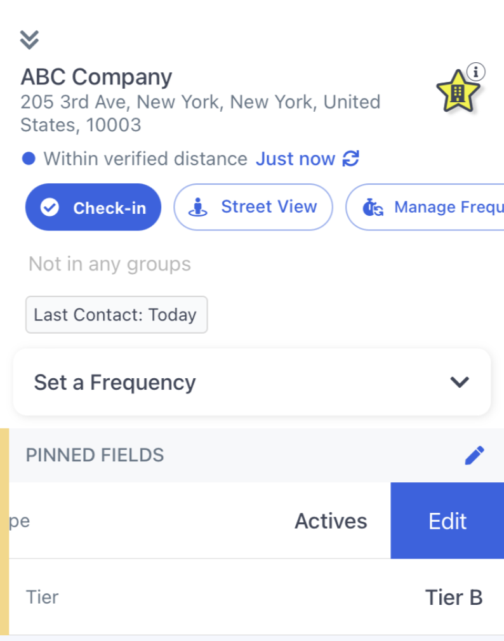Click chevron arrow on Set a Frequency
This screenshot has height=641, width=504.
[x=460, y=382]
